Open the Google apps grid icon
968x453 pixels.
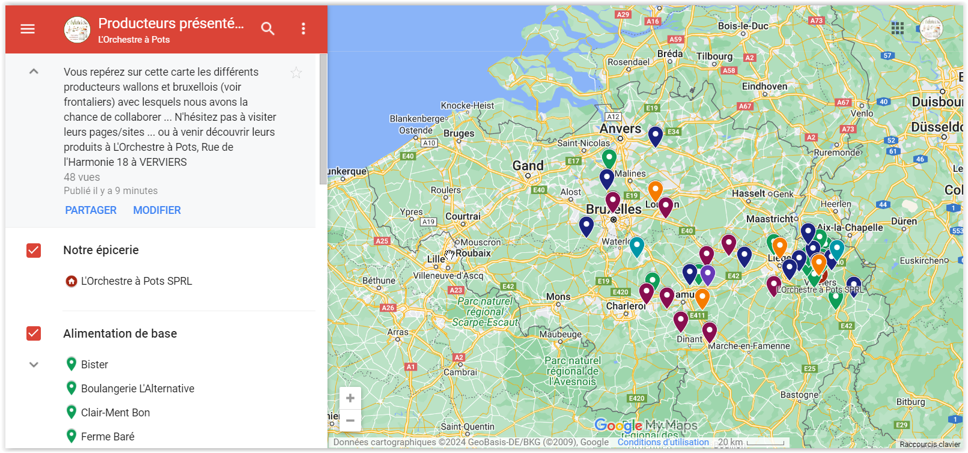[x=898, y=28]
